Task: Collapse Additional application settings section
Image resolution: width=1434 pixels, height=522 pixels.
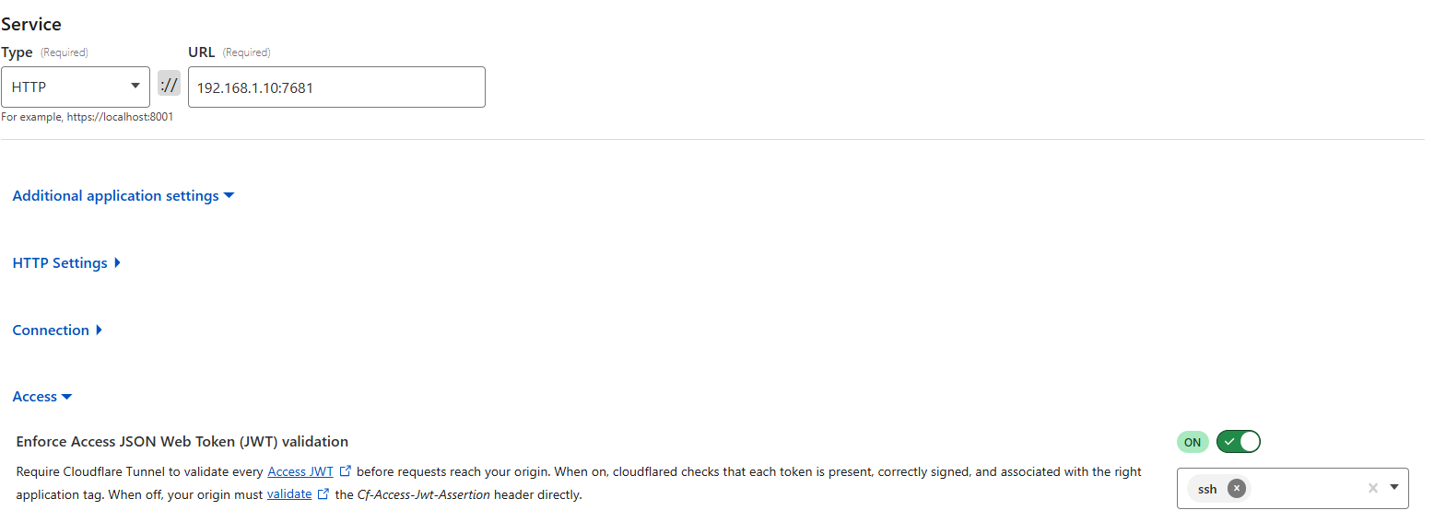Action: coord(123,196)
